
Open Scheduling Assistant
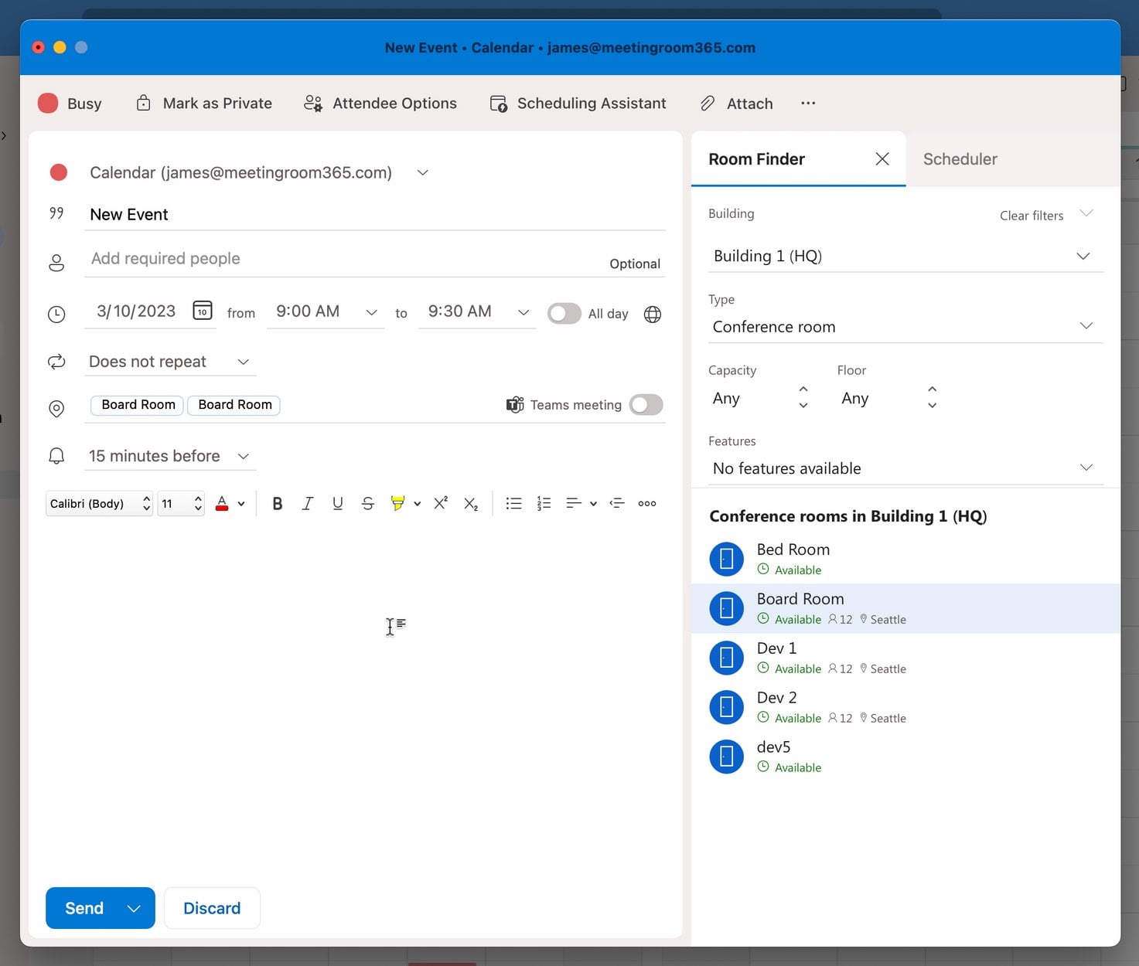[x=578, y=104]
